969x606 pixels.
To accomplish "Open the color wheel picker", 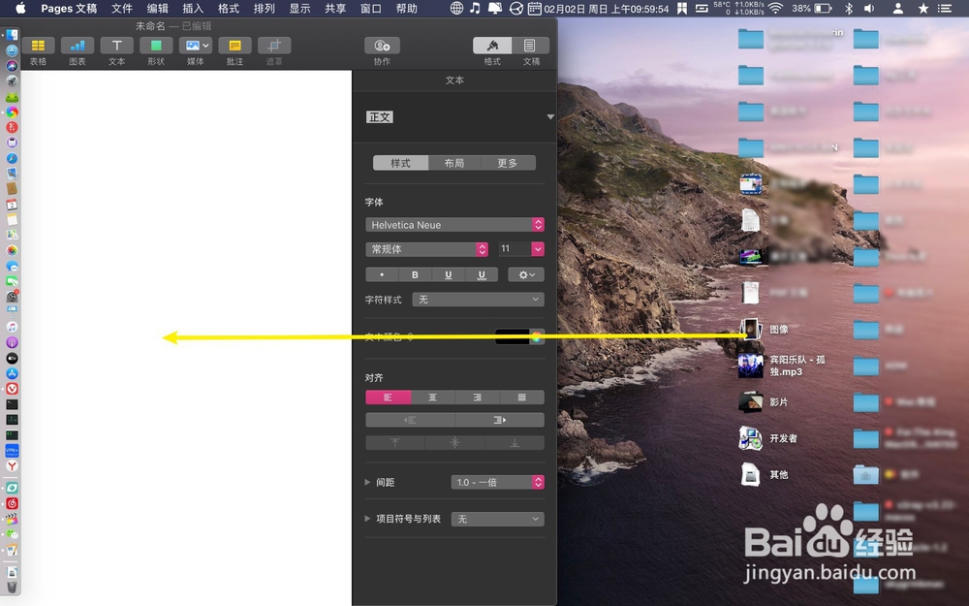I will click(537, 337).
